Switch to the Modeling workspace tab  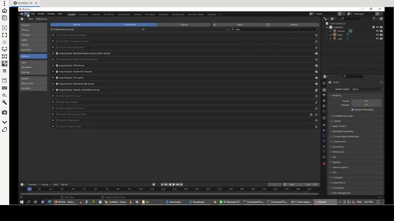tap(83, 15)
